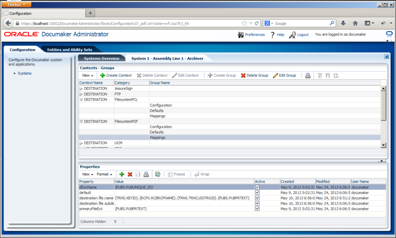Viewport: 396px width, 238px height.
Task: Click the green plus icon to add a property
Action: click(122, 174)
